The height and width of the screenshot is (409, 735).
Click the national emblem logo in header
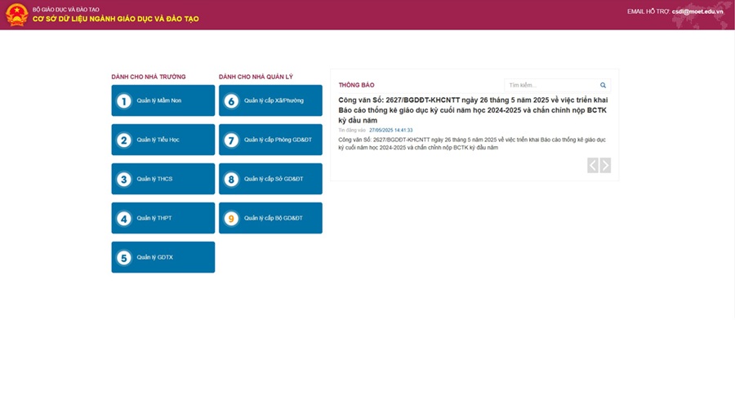(x=16, y=15)
